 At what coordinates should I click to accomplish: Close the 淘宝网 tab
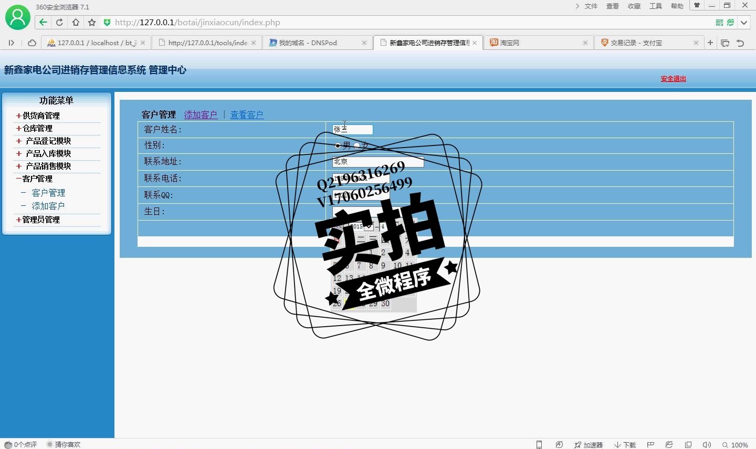tap(585, 43)
